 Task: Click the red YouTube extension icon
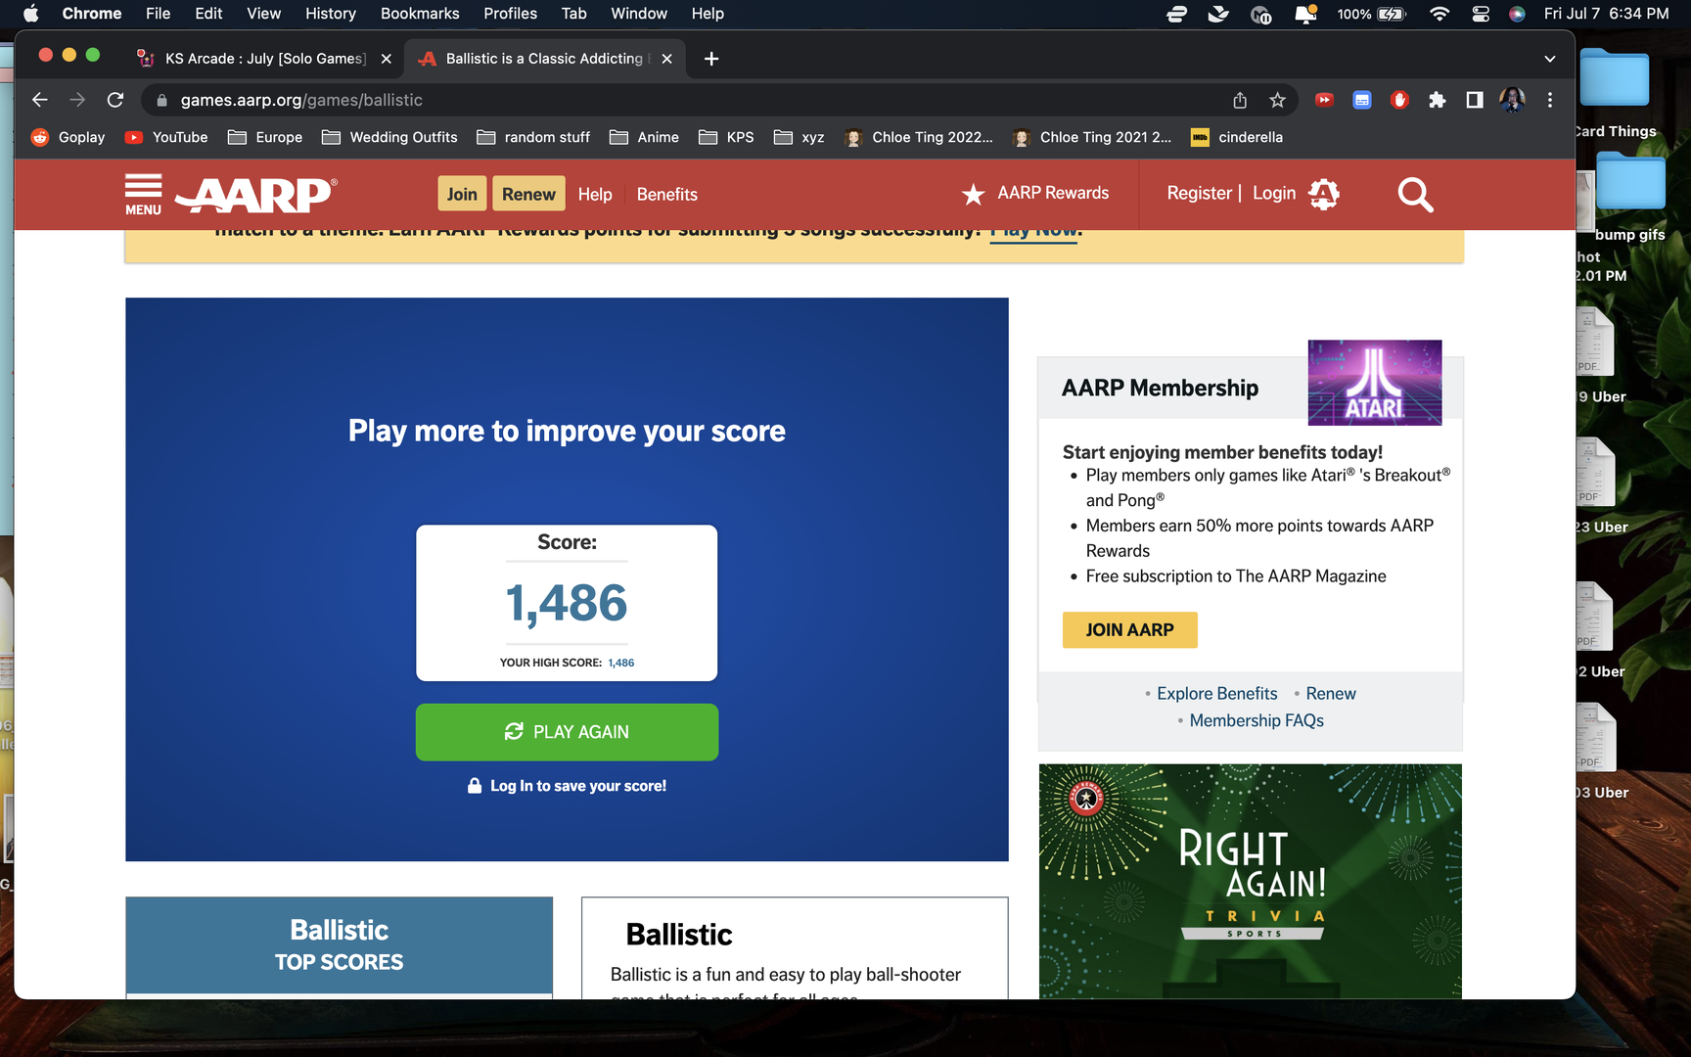[1324, 100]
